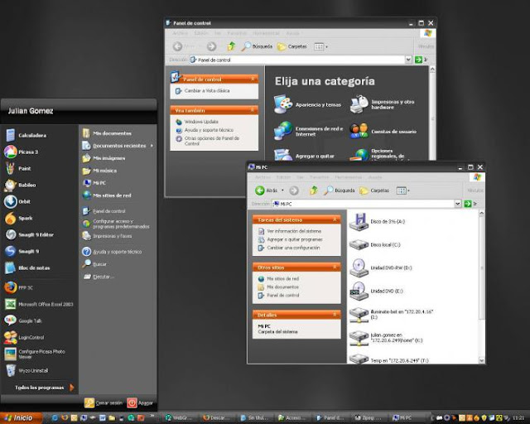Open Mis sitios de red in the start menu
The width and height of the screenshot is (530, 424).
(107, 195)
